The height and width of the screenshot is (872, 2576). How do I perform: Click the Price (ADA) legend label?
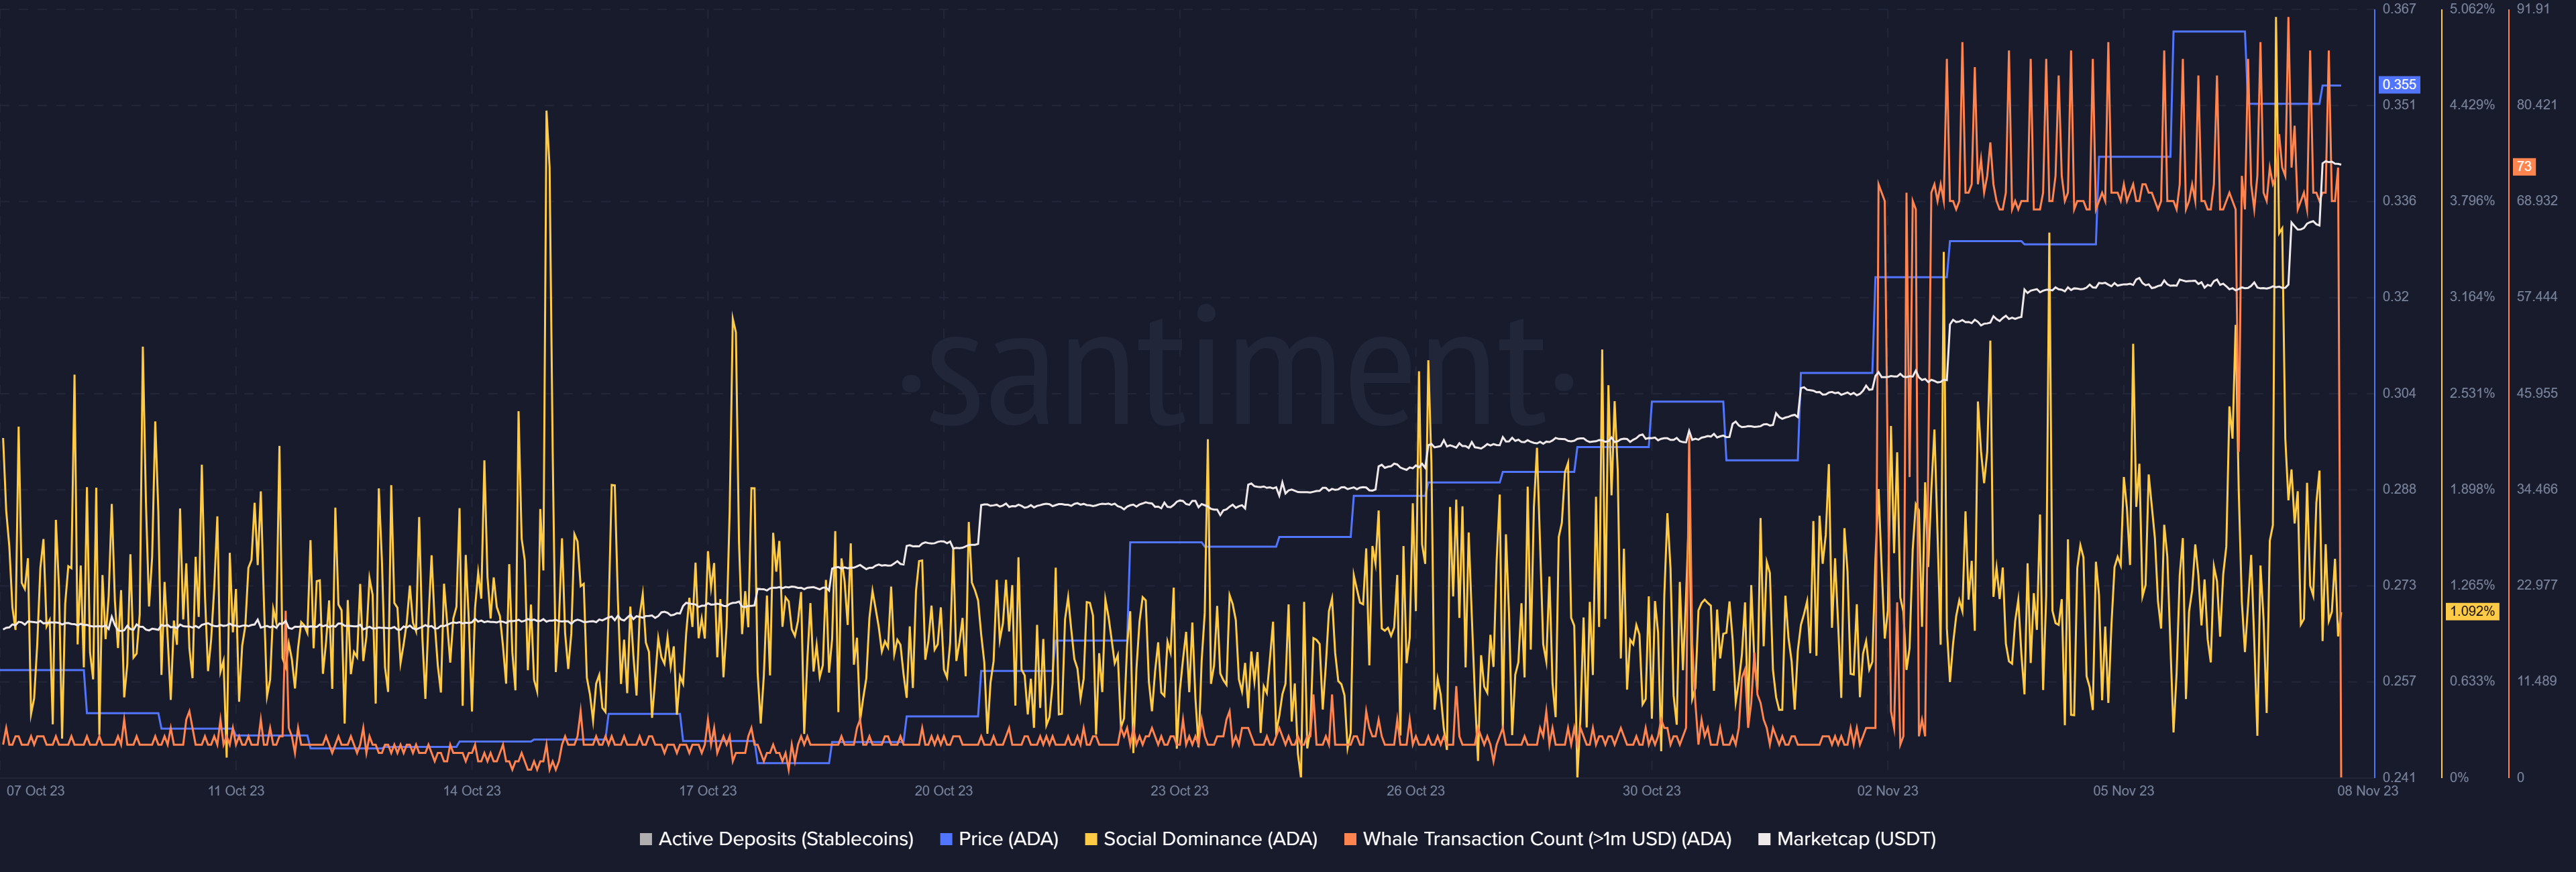pyautogui.click(x=1008, y=839)
